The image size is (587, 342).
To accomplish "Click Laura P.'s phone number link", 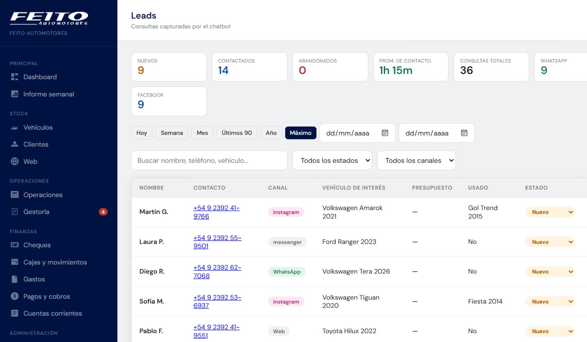I will click(217, 242).
